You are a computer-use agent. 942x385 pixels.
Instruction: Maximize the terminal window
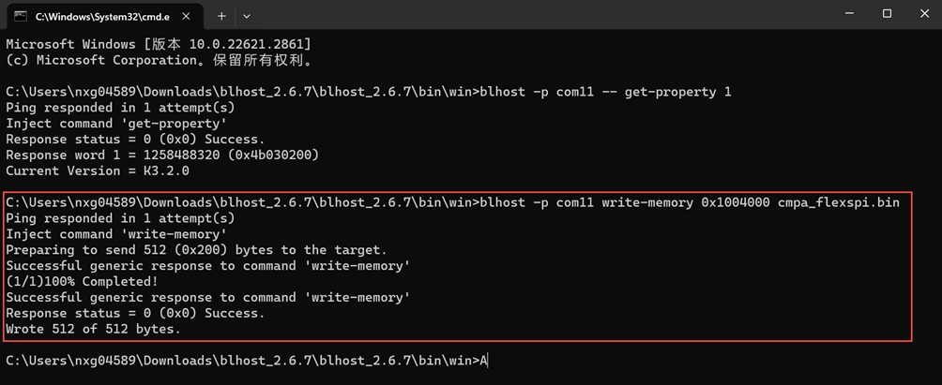pyautogui.click(x=887, y=14)
